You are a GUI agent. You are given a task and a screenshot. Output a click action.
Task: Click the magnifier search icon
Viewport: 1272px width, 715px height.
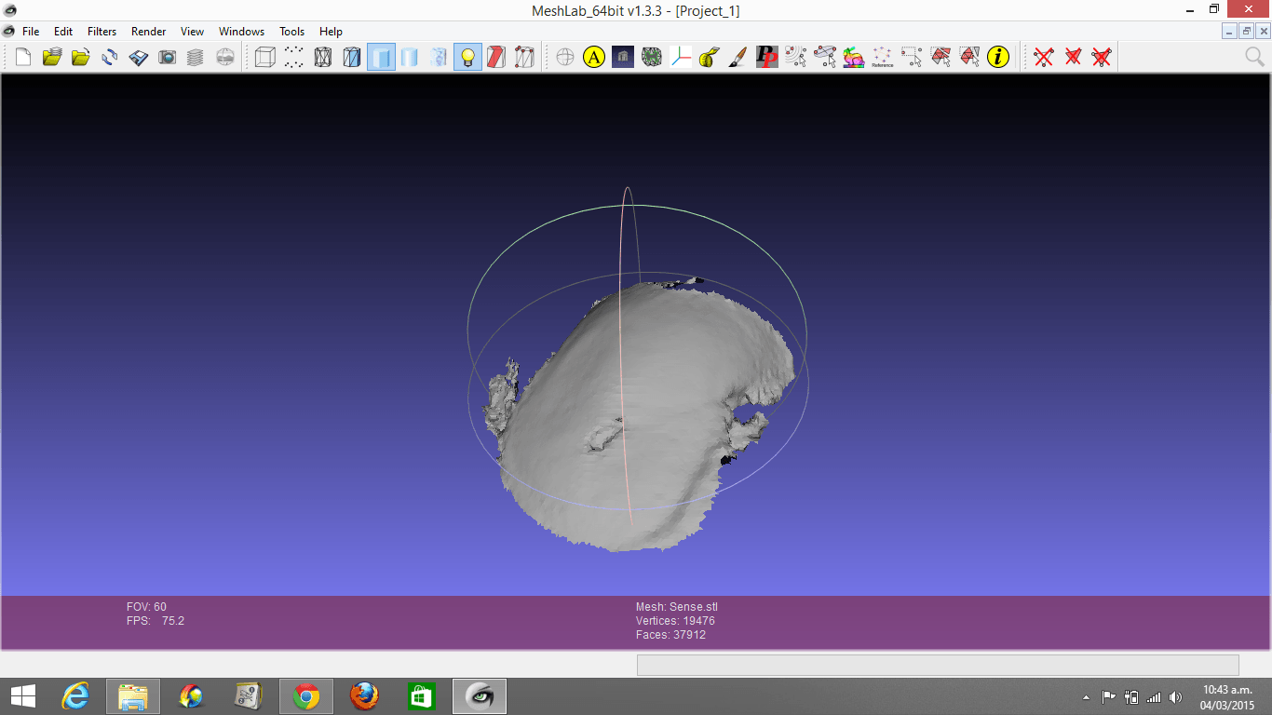(1254, 58)
